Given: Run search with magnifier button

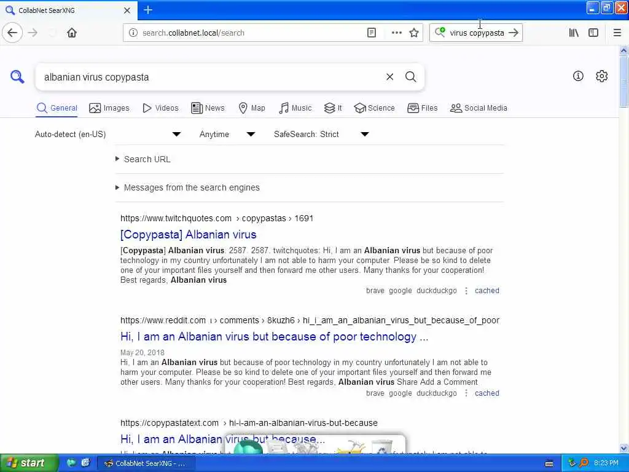Looking at the screenshot, I should (410, 77).
